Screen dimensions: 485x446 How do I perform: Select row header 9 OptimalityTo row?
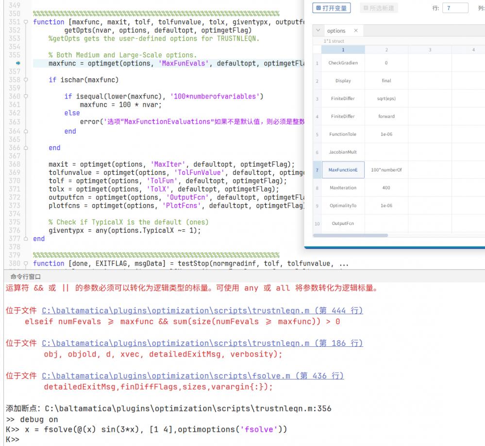317,206
